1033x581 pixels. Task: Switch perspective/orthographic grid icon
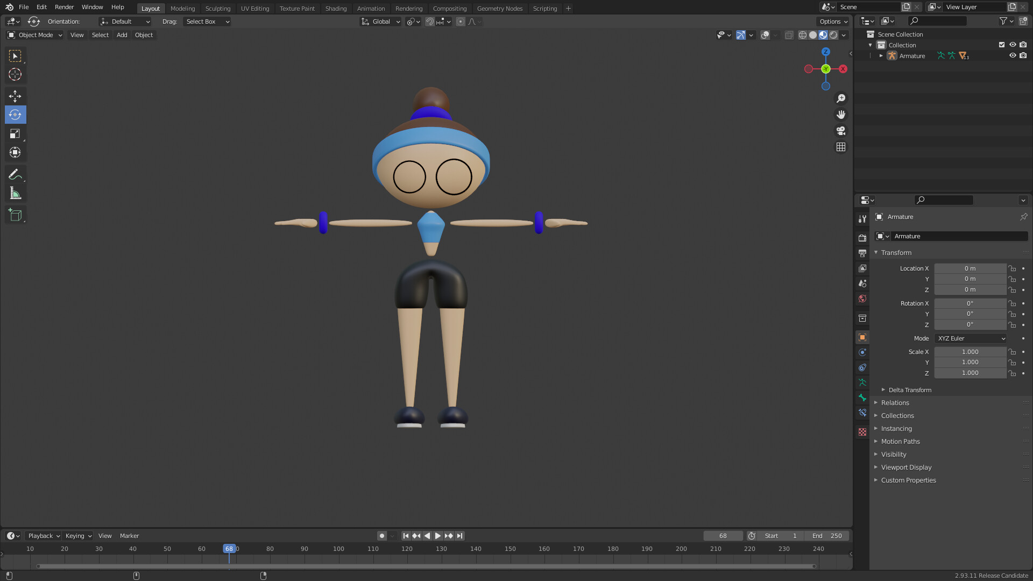pos(841,147)
